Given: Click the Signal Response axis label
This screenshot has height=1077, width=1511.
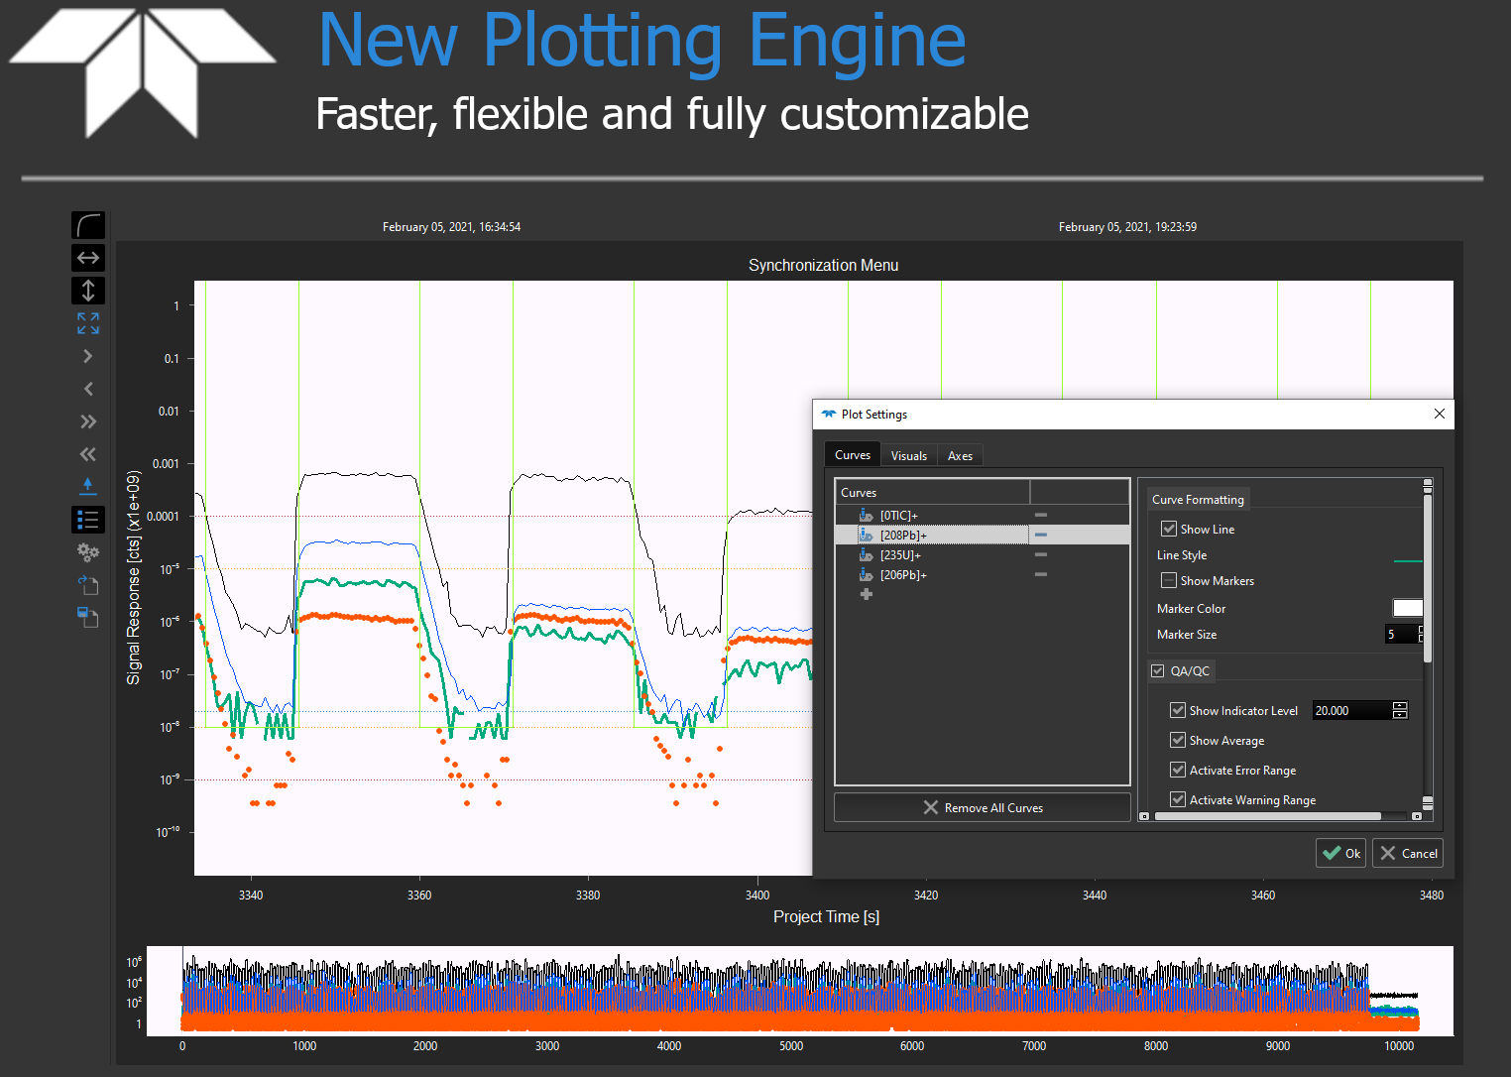Looking at the screenshot, I should click(134, 578).
